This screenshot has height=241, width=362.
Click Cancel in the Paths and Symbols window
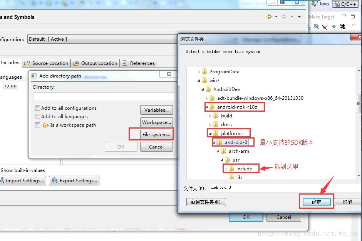[x=284, y=217]
